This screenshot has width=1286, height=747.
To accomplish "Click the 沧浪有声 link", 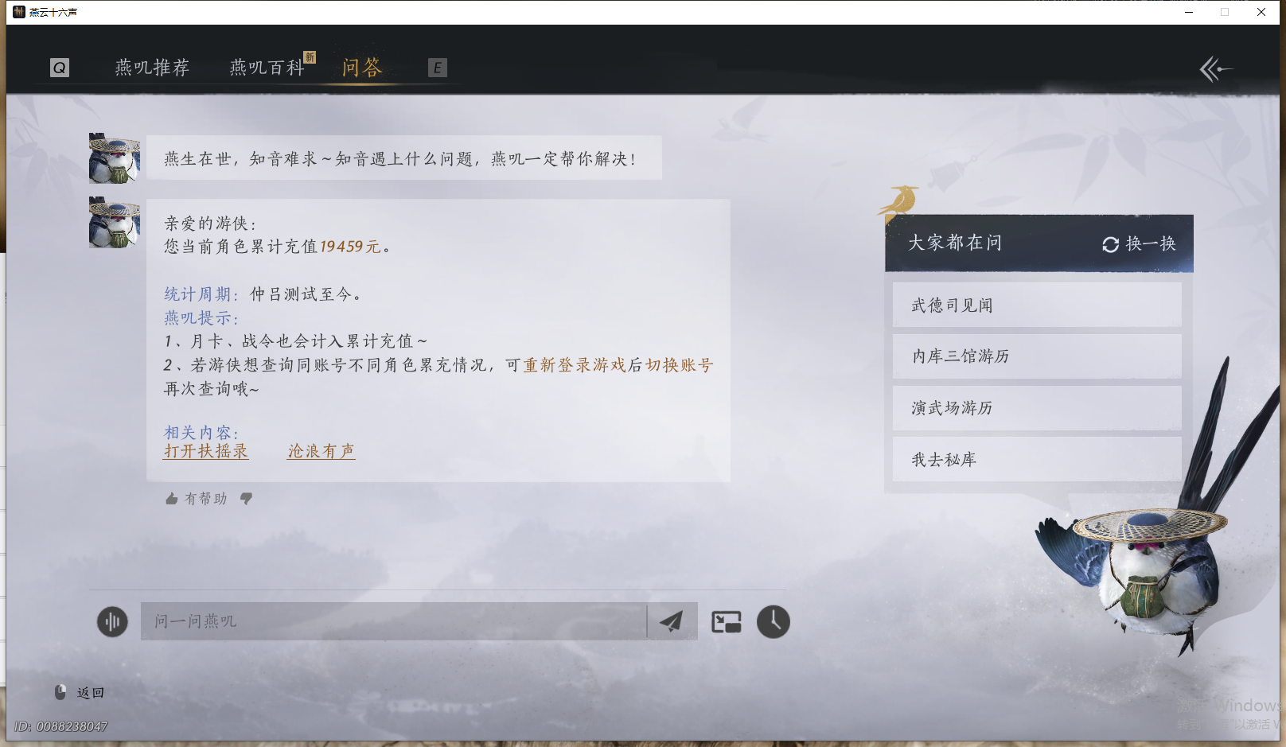I will [320, 451].
